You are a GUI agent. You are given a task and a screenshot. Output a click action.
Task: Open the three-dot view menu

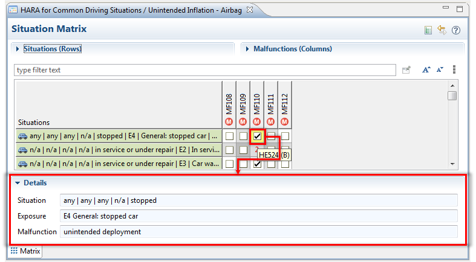pos(454,70)
